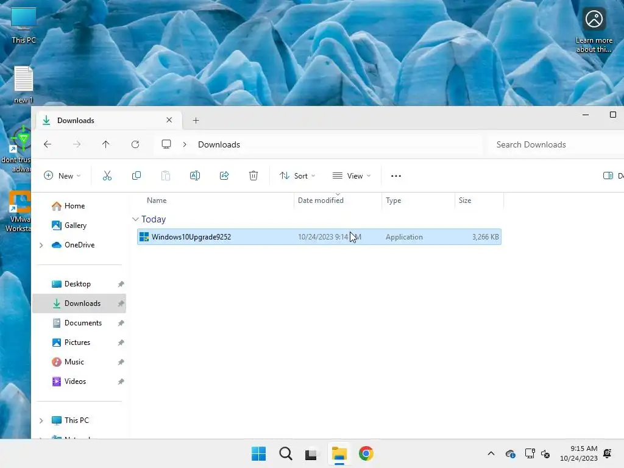Go up one folder level
624x468 pixels.
click(105, 144)
